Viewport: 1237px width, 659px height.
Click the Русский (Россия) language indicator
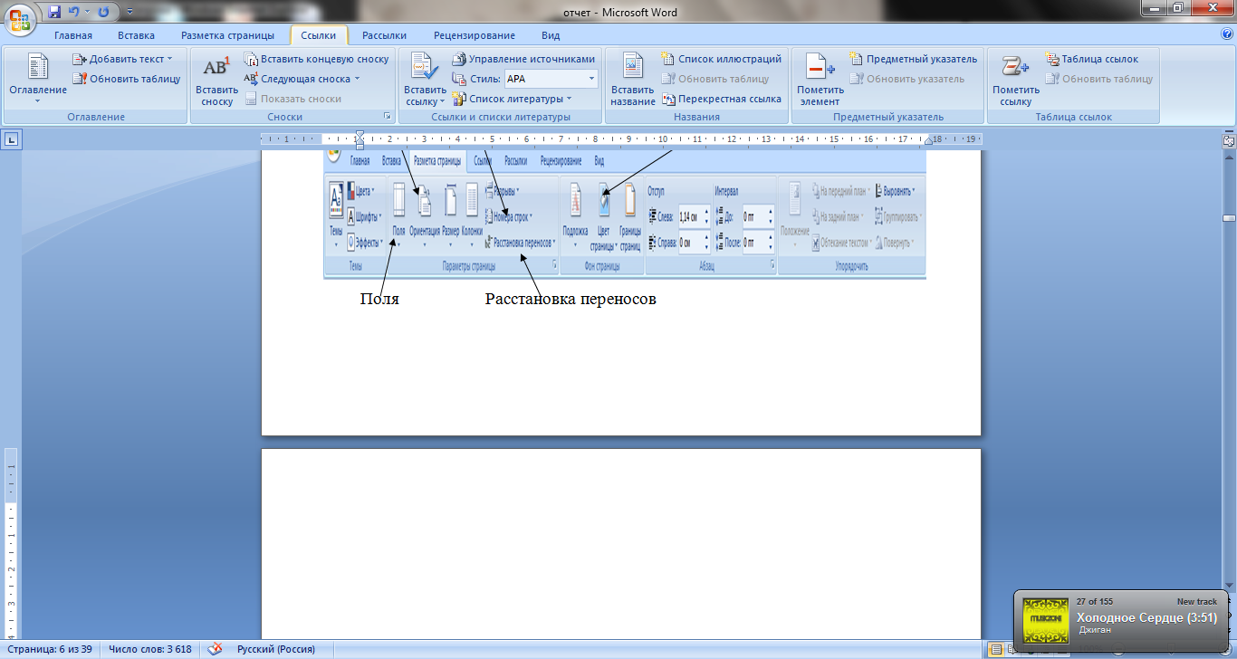pyautogui.click(x=276, y=649)
